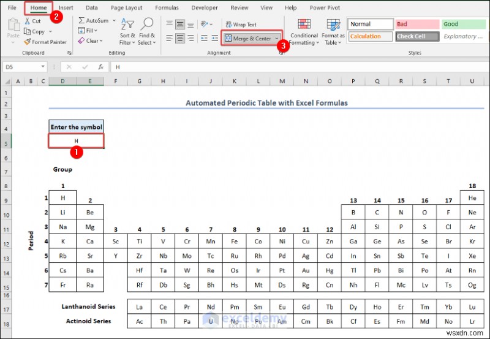Open Sort & Filter tool
The height and width of the screenshot is (339, 490).
tap(127, 31)
